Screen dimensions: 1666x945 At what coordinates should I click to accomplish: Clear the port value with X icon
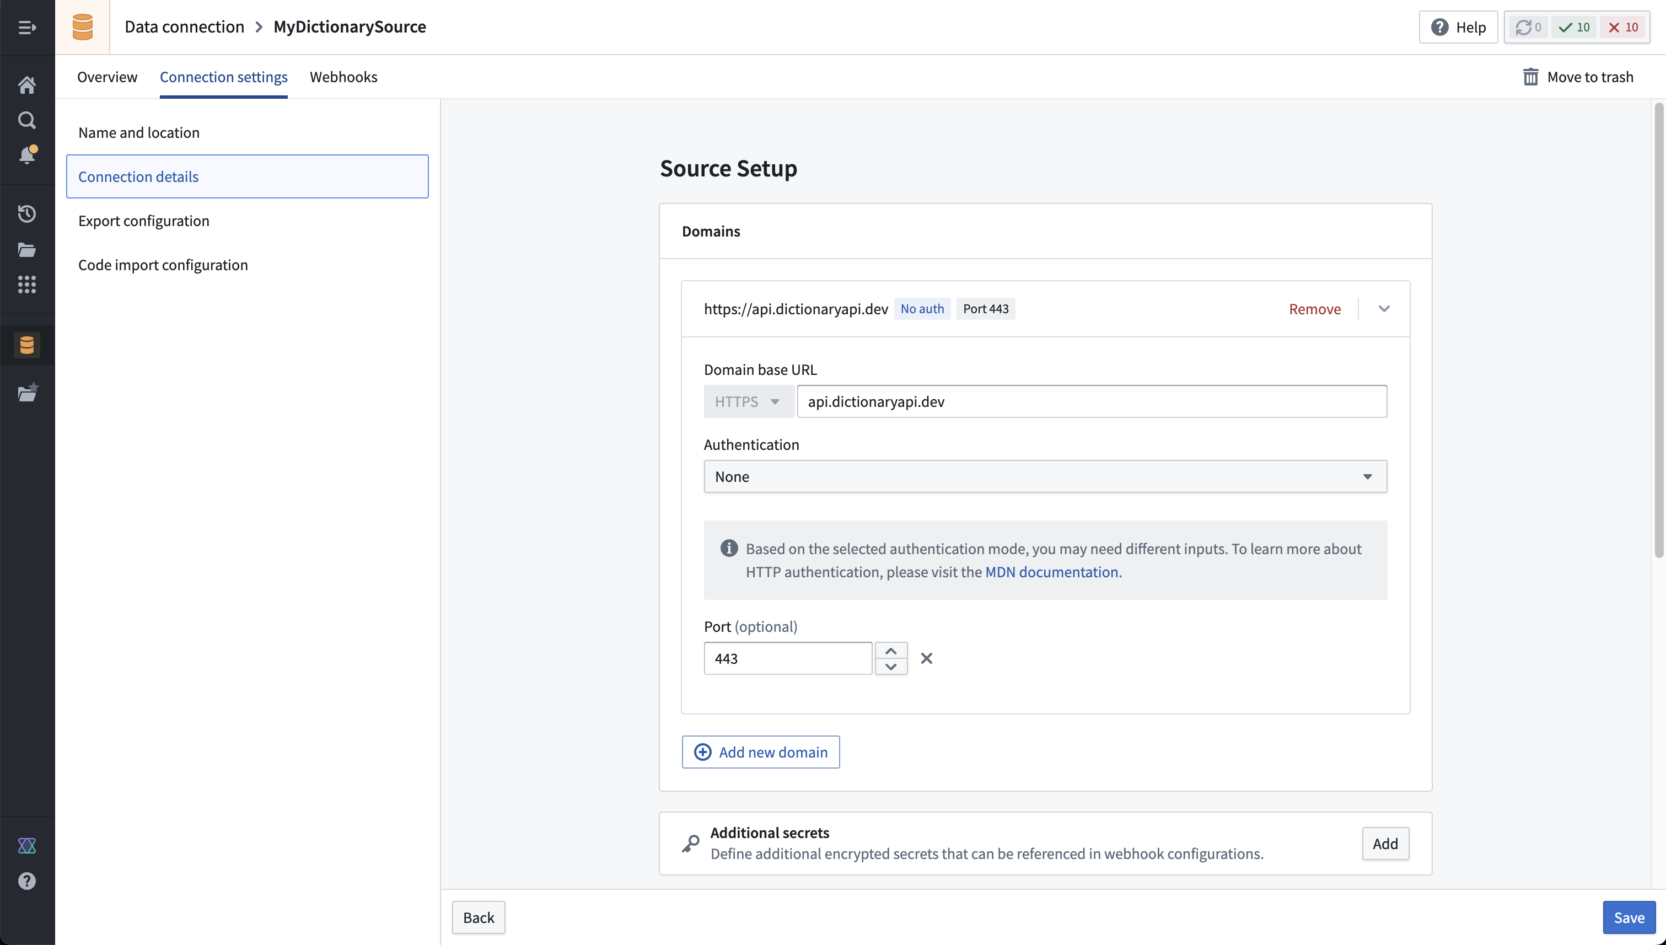(926, 658)
